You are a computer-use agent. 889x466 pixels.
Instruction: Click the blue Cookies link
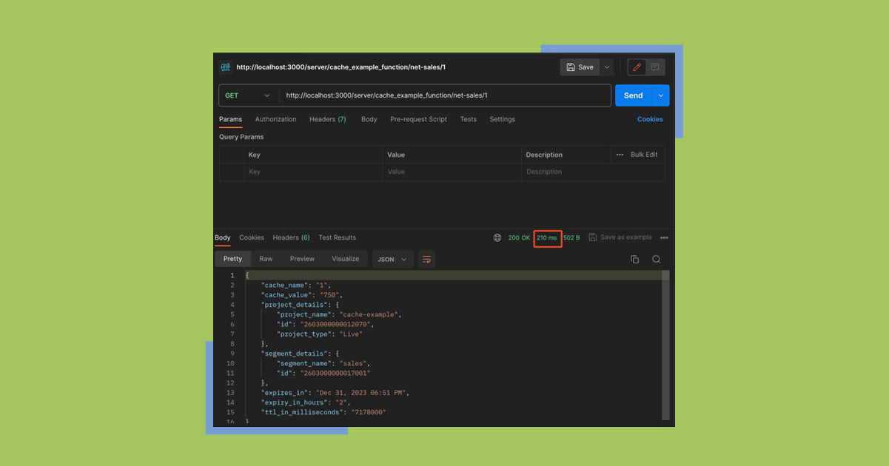point(650,119)
